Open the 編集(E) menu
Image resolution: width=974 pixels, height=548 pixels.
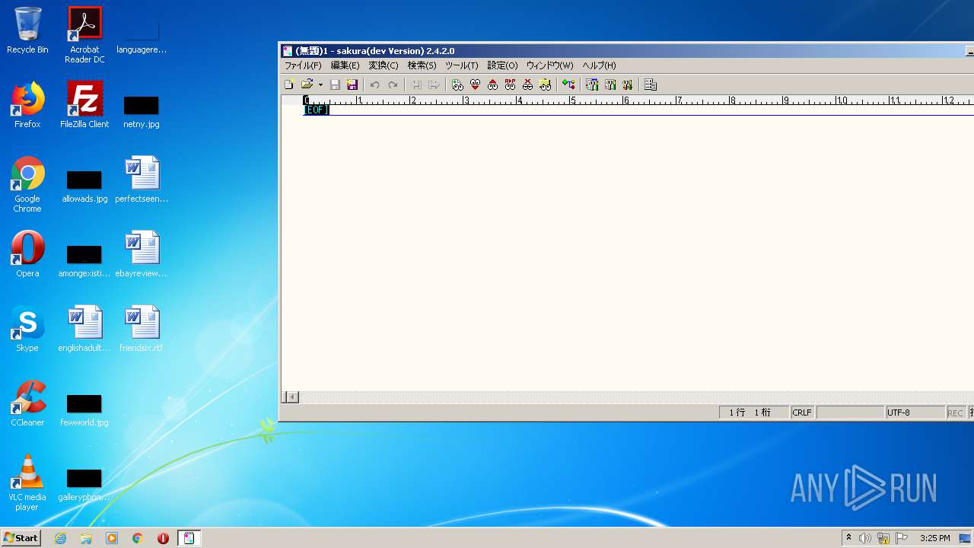pos(345,65)
